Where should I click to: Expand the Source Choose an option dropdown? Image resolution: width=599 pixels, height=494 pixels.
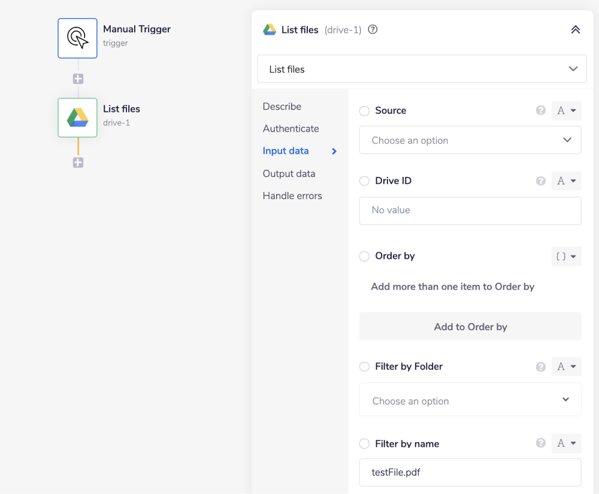pyautogui.click(x=470, y=140)
